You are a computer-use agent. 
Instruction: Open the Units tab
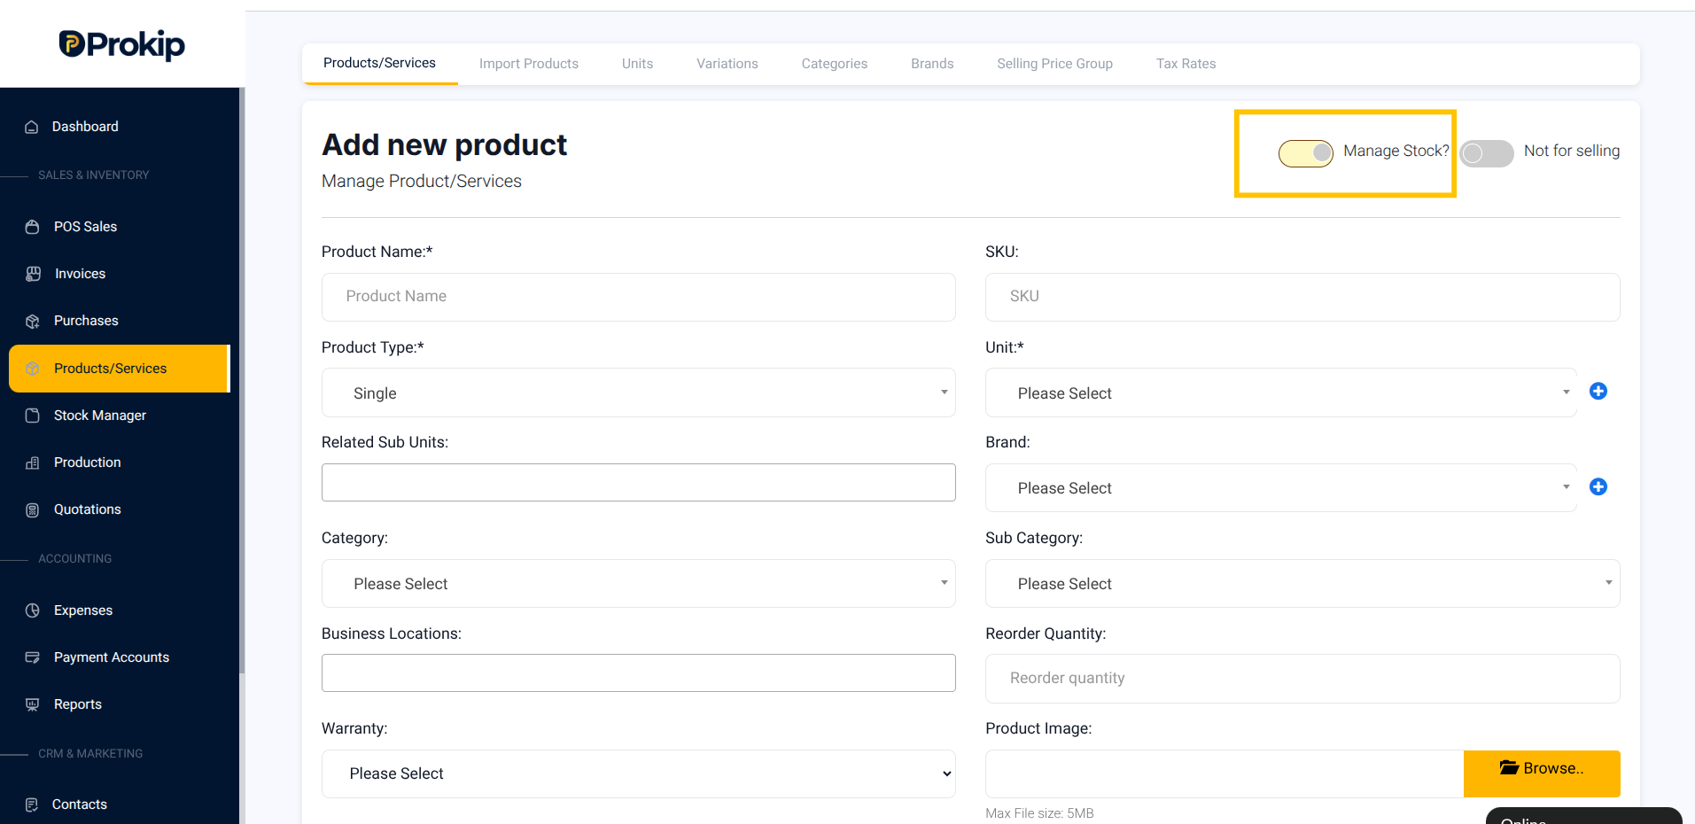(637, 64)
